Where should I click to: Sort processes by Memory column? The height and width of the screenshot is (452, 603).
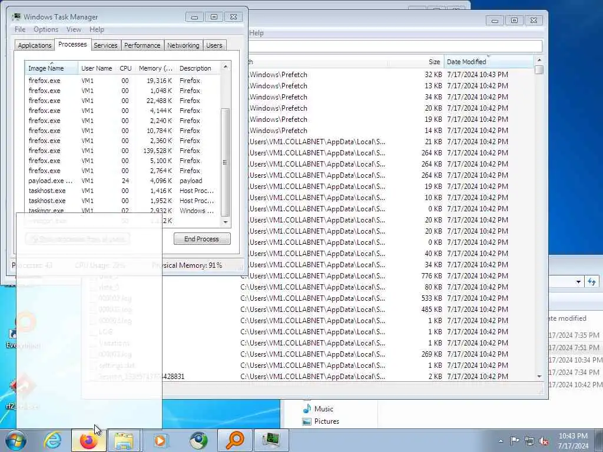(155, 68)
